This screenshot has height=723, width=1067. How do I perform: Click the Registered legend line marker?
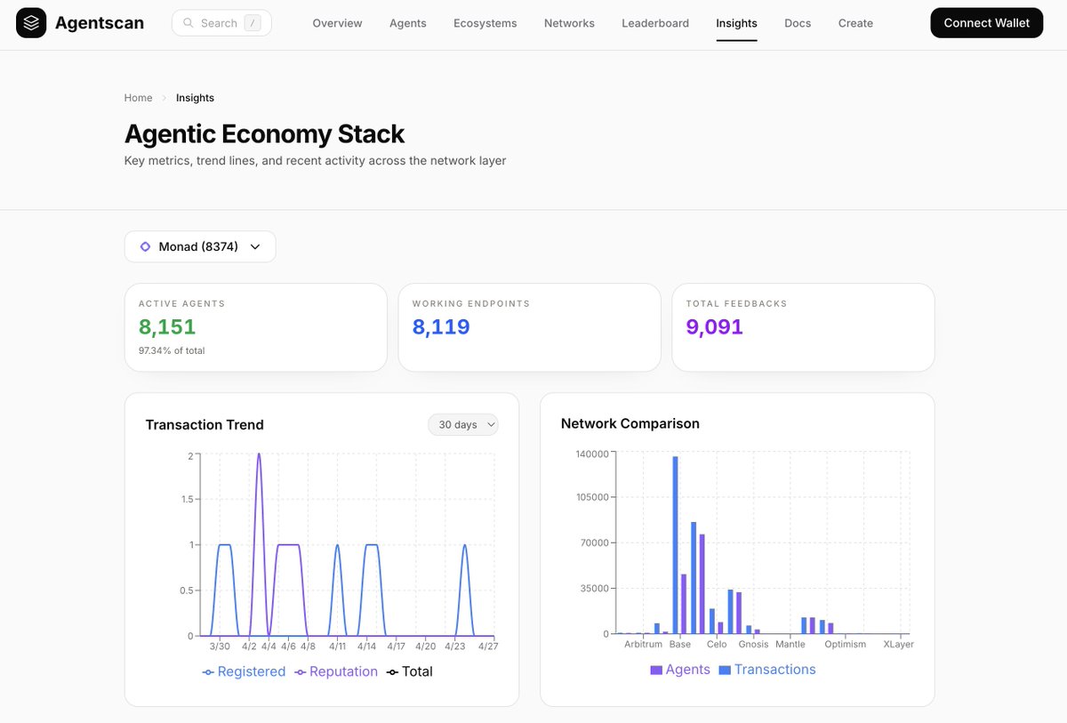208,672
